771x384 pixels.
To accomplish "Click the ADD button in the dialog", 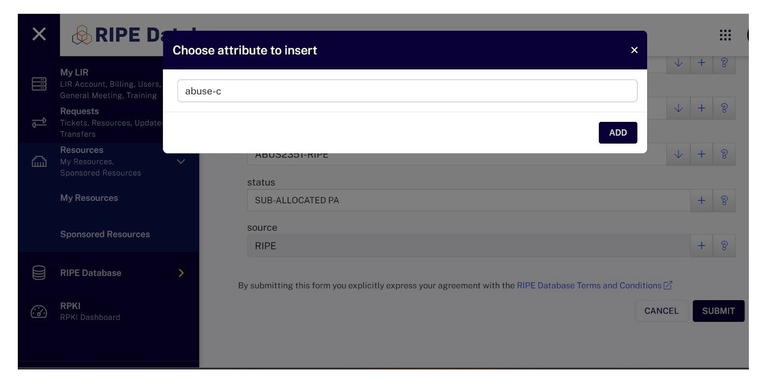I will point(618,132).
